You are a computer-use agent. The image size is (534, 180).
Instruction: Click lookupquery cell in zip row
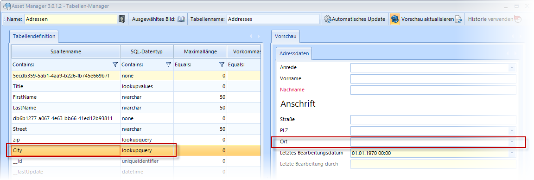pos(147,140)
